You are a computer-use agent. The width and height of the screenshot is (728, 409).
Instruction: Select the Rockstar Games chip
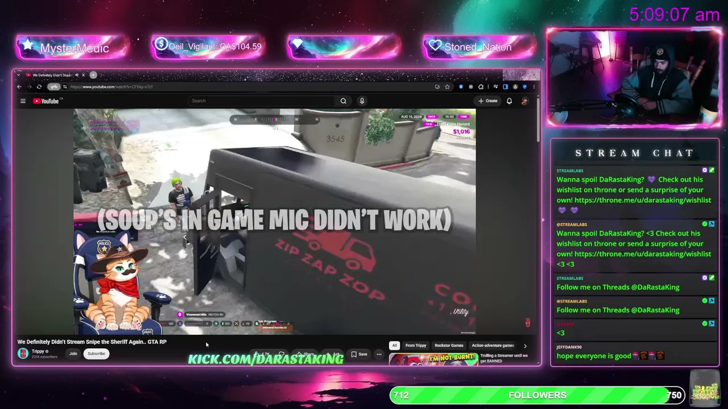(x=449, y=345)
